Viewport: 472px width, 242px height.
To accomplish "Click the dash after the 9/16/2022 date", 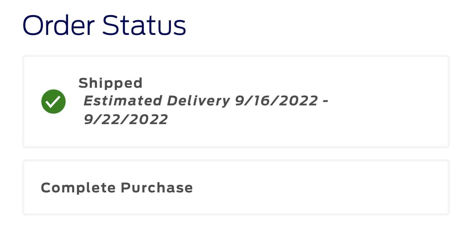I will 325,101.
